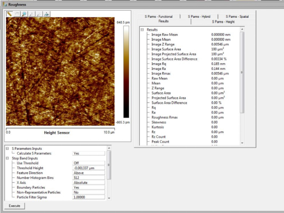Screen dimensions: 284x213
Task: Toggle Boundary Particles Yes value
Action: (89, 187)
